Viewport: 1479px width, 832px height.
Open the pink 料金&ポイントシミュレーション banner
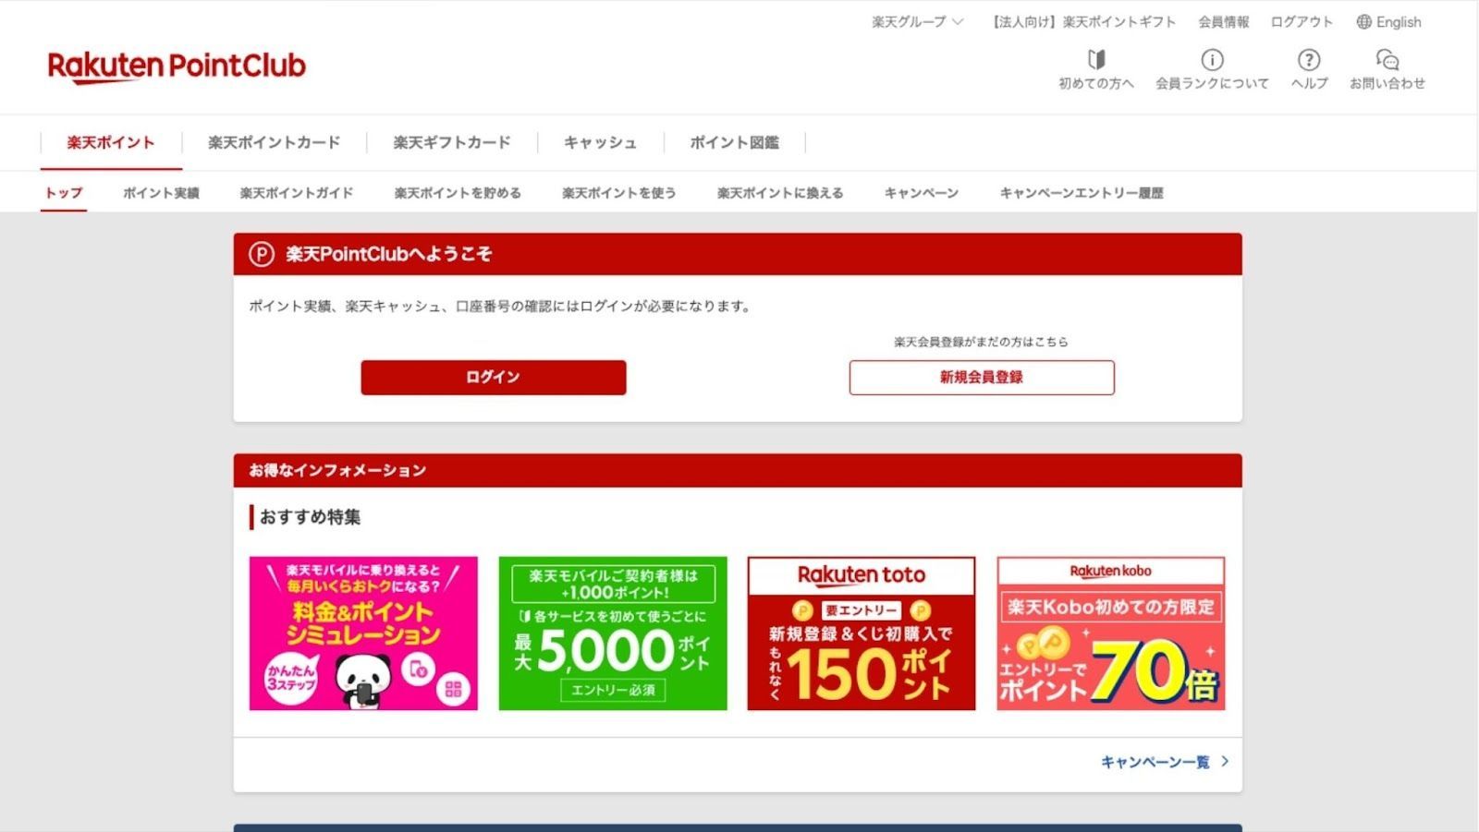363,633
